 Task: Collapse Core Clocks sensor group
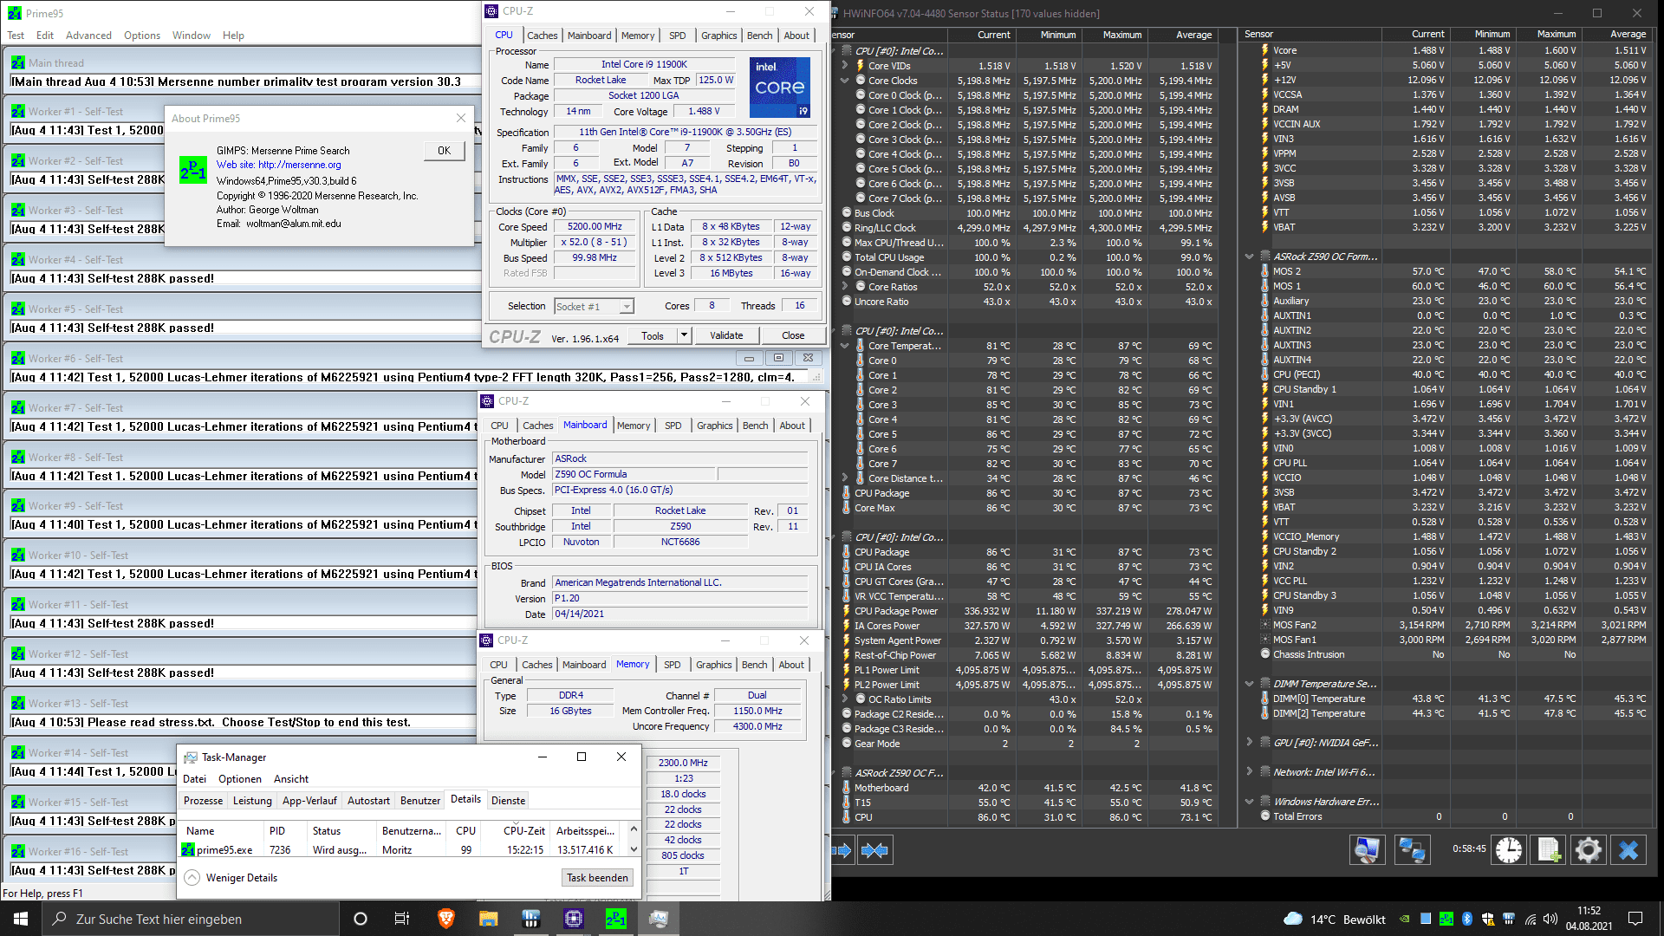845,81
